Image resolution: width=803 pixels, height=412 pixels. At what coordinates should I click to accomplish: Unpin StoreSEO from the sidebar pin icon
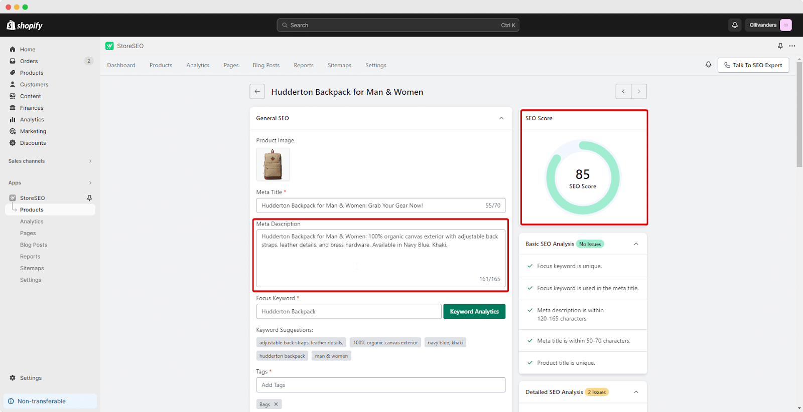click(89, 198)
